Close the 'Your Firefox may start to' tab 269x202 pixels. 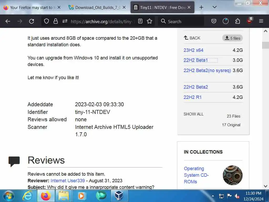click(x=59, y=7)
